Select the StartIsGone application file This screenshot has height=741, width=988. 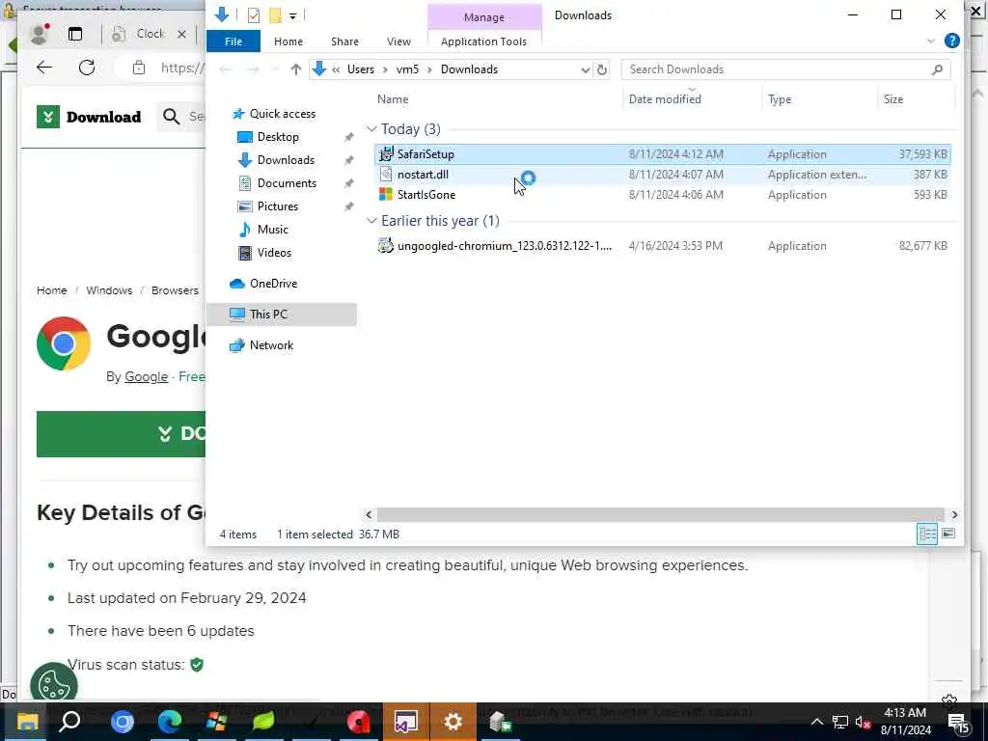[x=662, y=195]
